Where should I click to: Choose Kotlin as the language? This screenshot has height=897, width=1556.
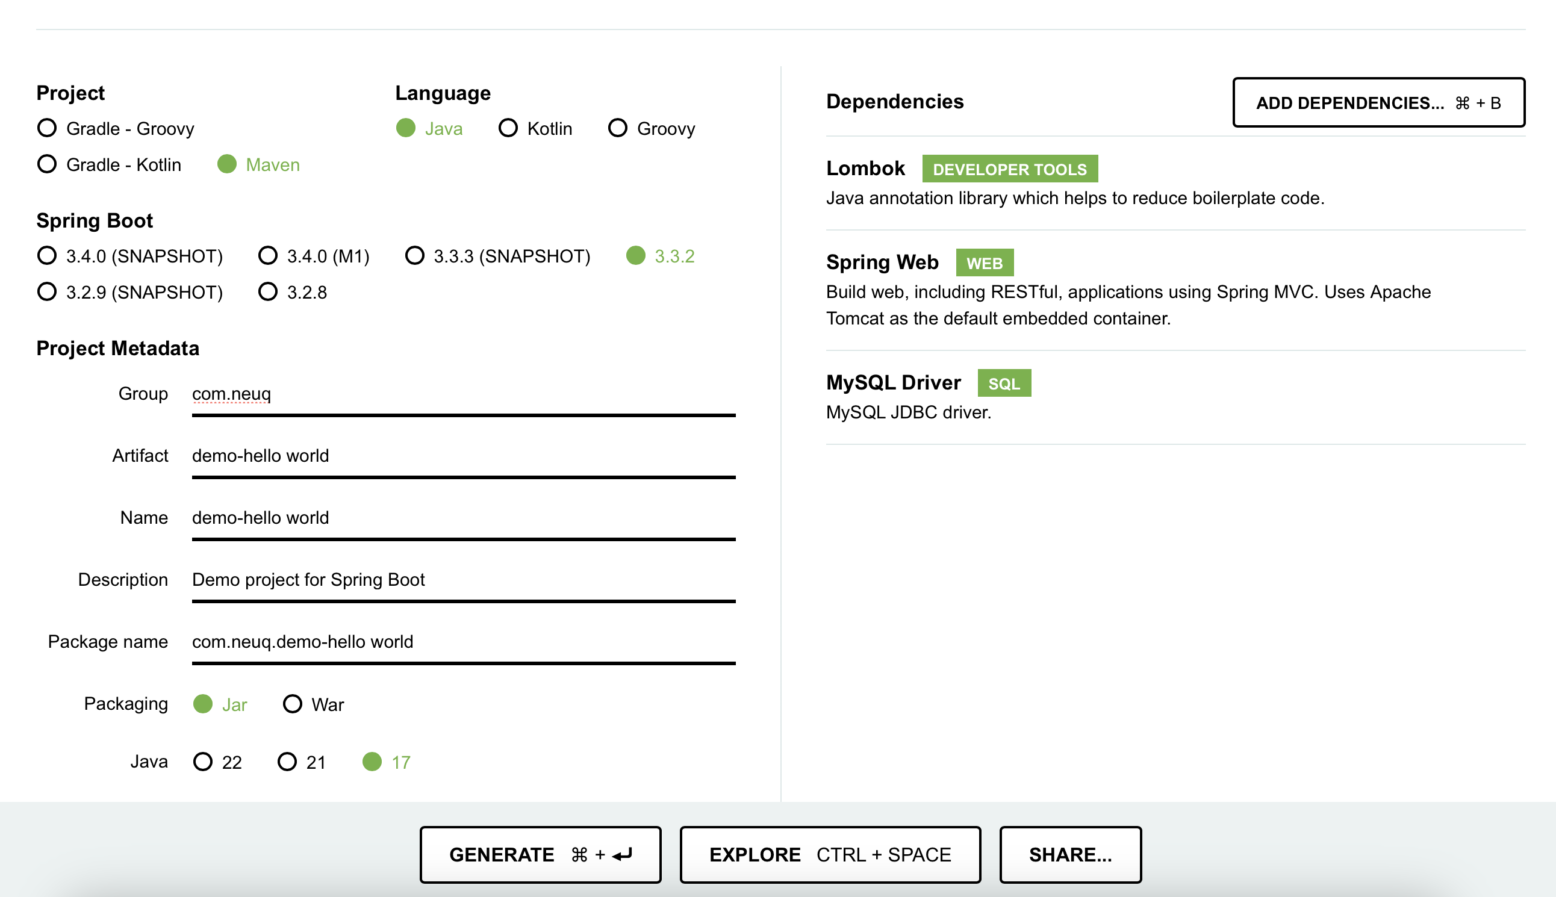click(535, 128)
